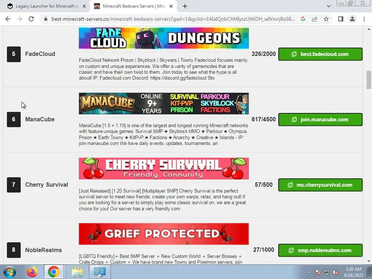This screenshot has height=279, width=372.
Task: Open the FadeCloud server name link
Action: (x=40, y=54)
